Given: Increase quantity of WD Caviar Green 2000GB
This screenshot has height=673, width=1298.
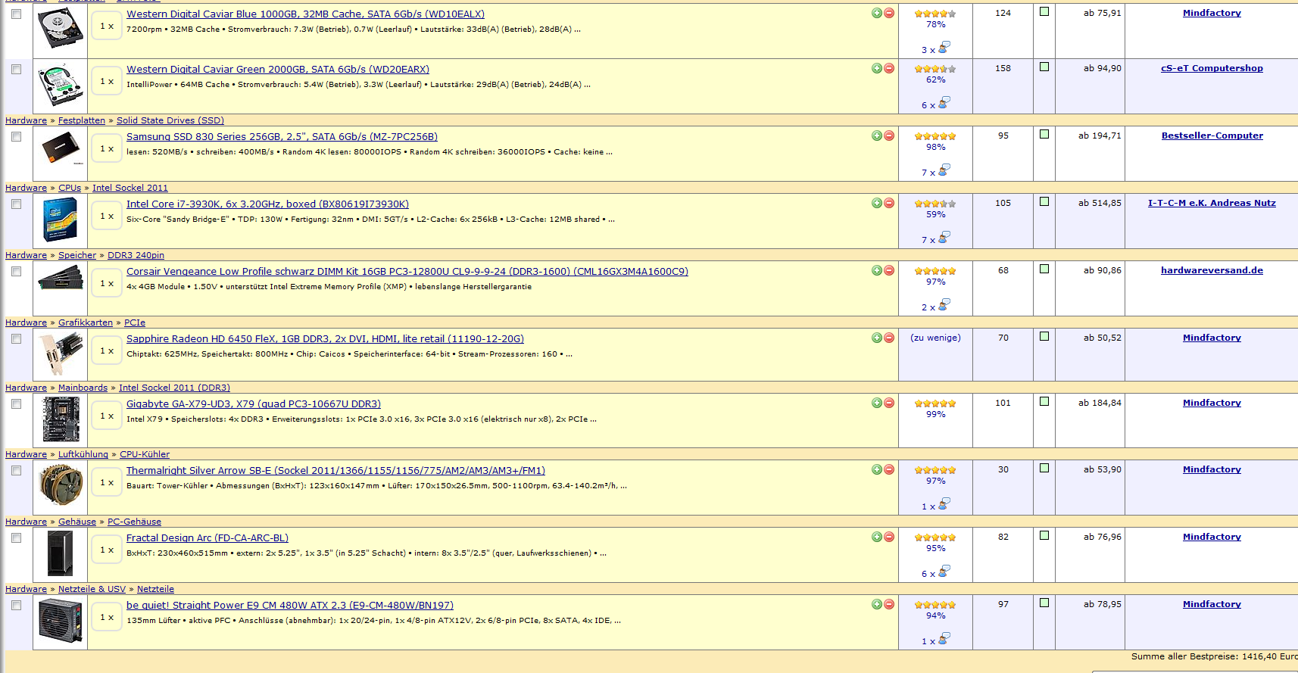Looking at the screenshot, I should coord(876,68).
